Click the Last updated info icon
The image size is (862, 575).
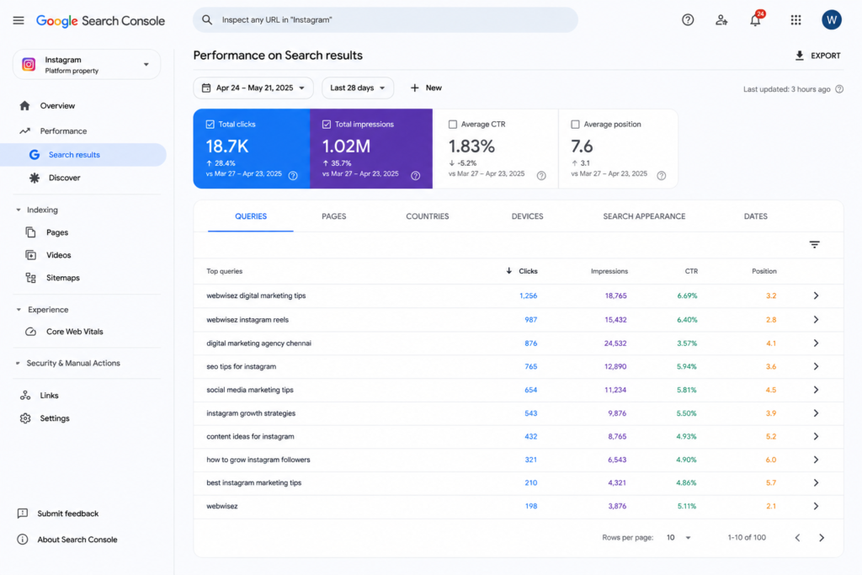coord(839,89)
